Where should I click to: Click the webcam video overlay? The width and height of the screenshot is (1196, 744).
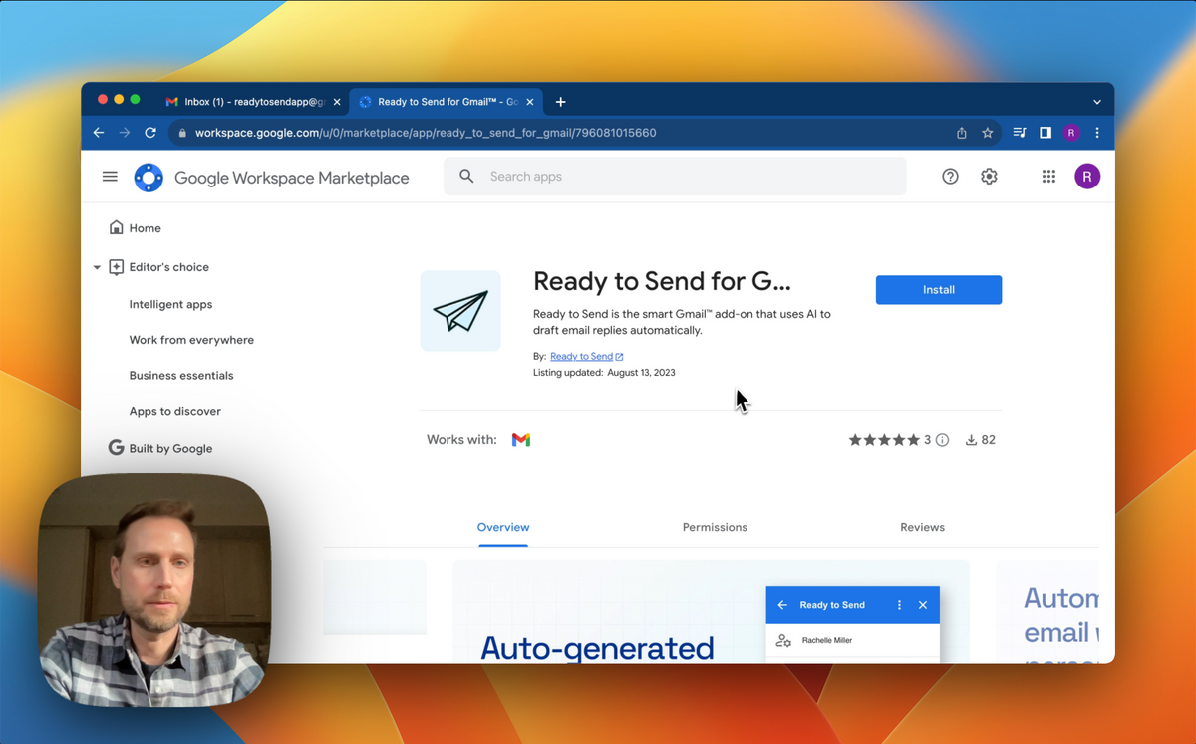pyautogui.click(x=154, y=589)
